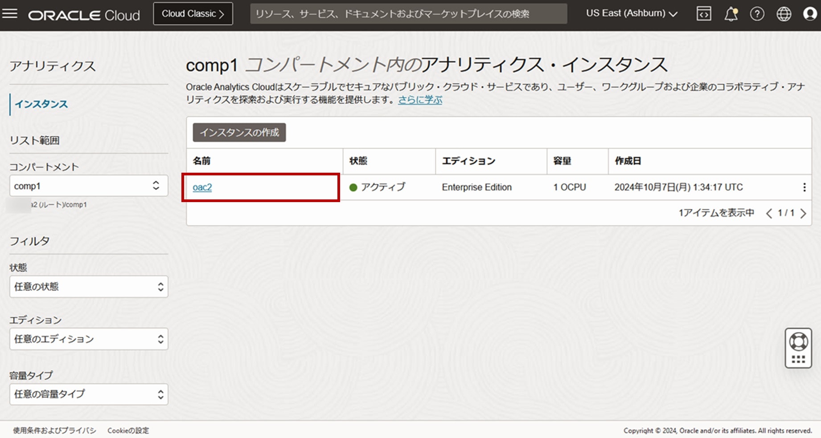The height and width of the screenshot is (438, 821).
Task: Open the user profile avatar menu
Action: click(810, 14)
